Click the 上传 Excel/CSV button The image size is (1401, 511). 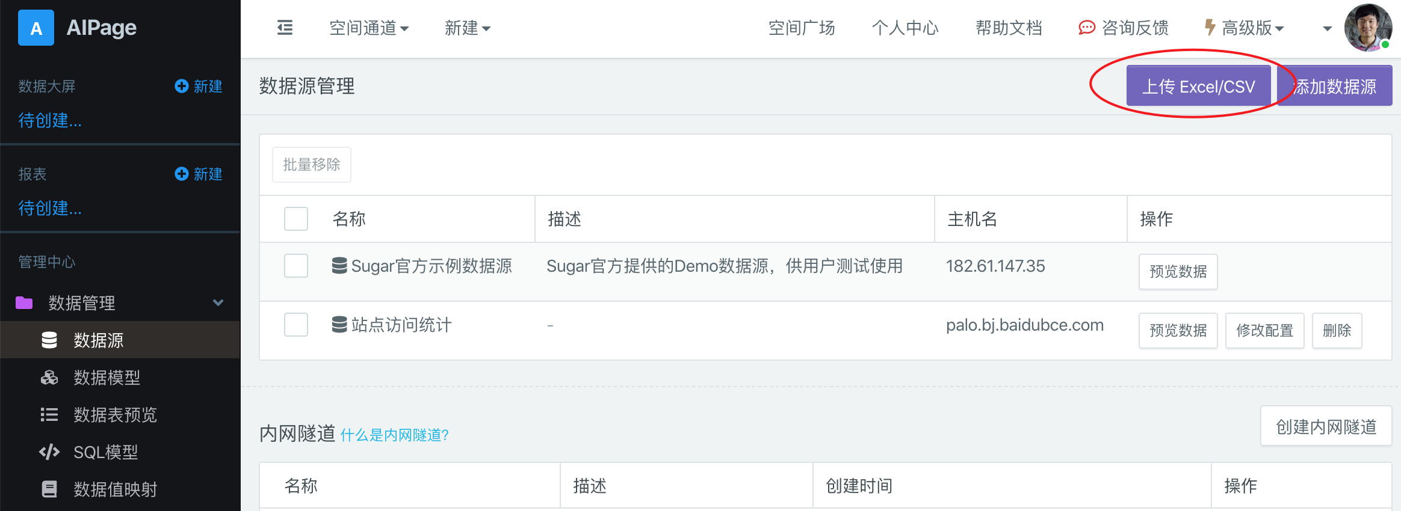[1199, 86]
